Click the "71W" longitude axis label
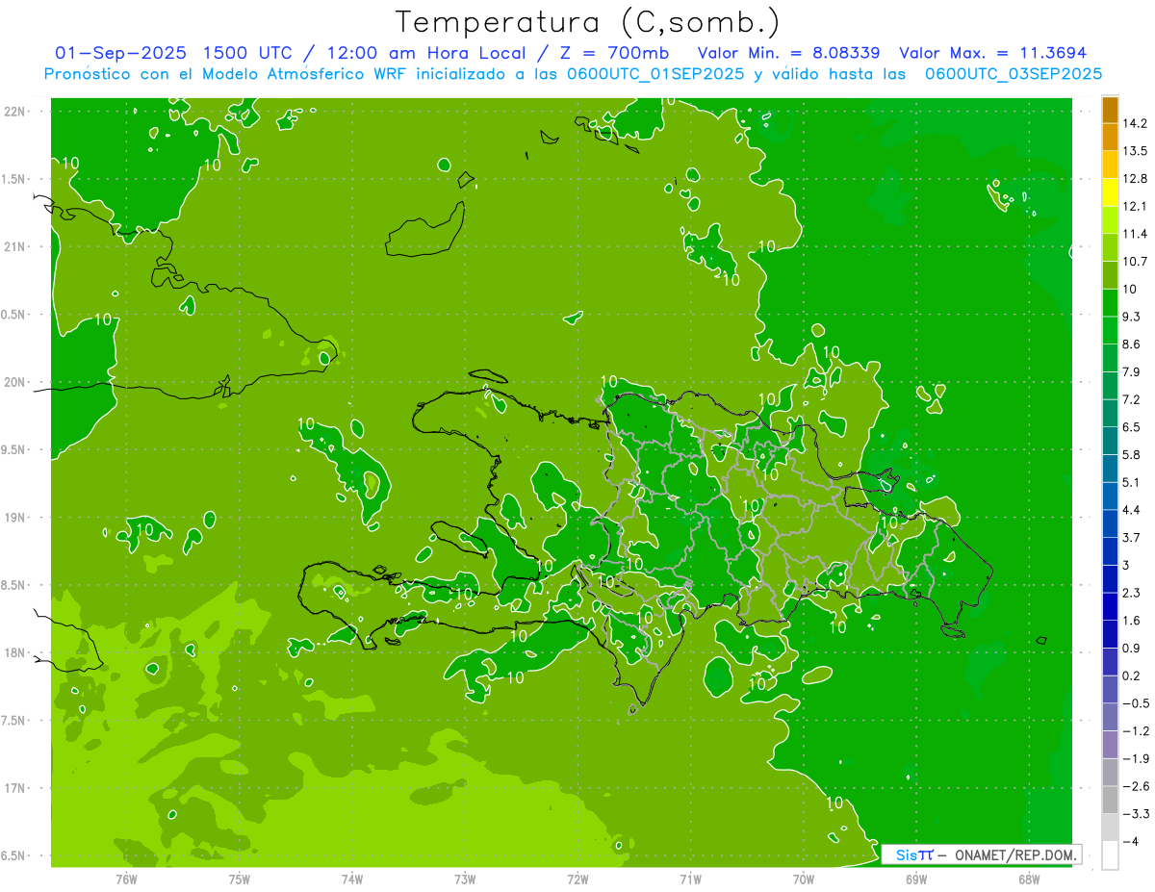1155x892 pixels. 690,879
